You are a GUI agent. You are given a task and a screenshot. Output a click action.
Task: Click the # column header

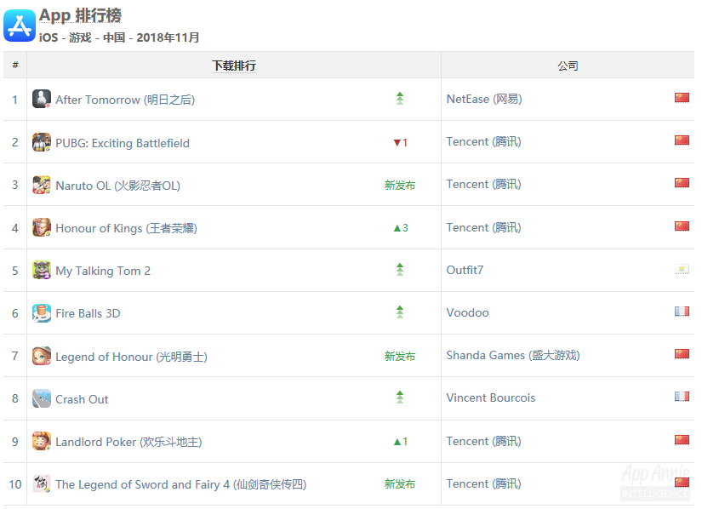(15, 65)
